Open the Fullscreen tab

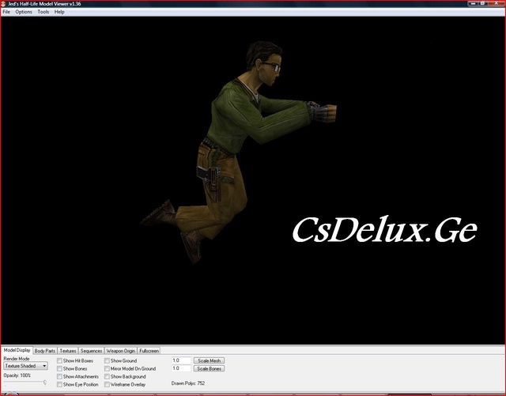pos(149,350)
